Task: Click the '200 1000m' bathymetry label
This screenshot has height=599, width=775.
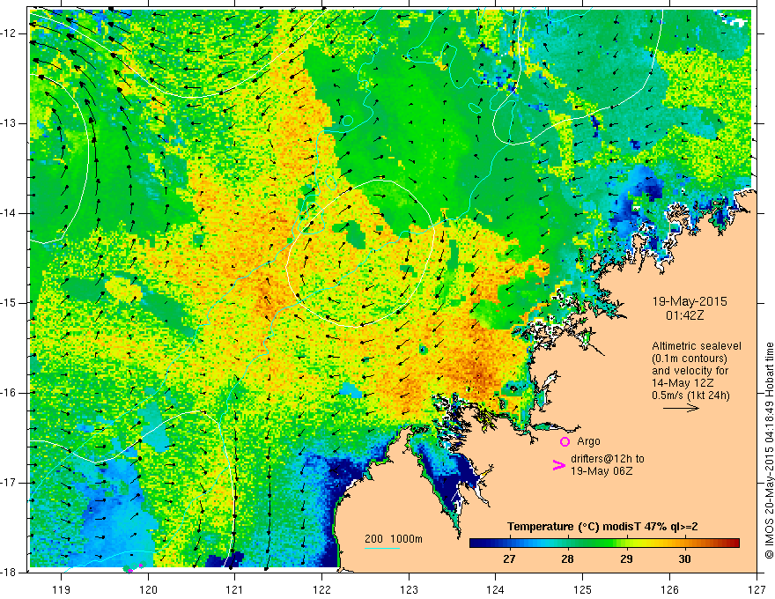Action: click(394, 539)
